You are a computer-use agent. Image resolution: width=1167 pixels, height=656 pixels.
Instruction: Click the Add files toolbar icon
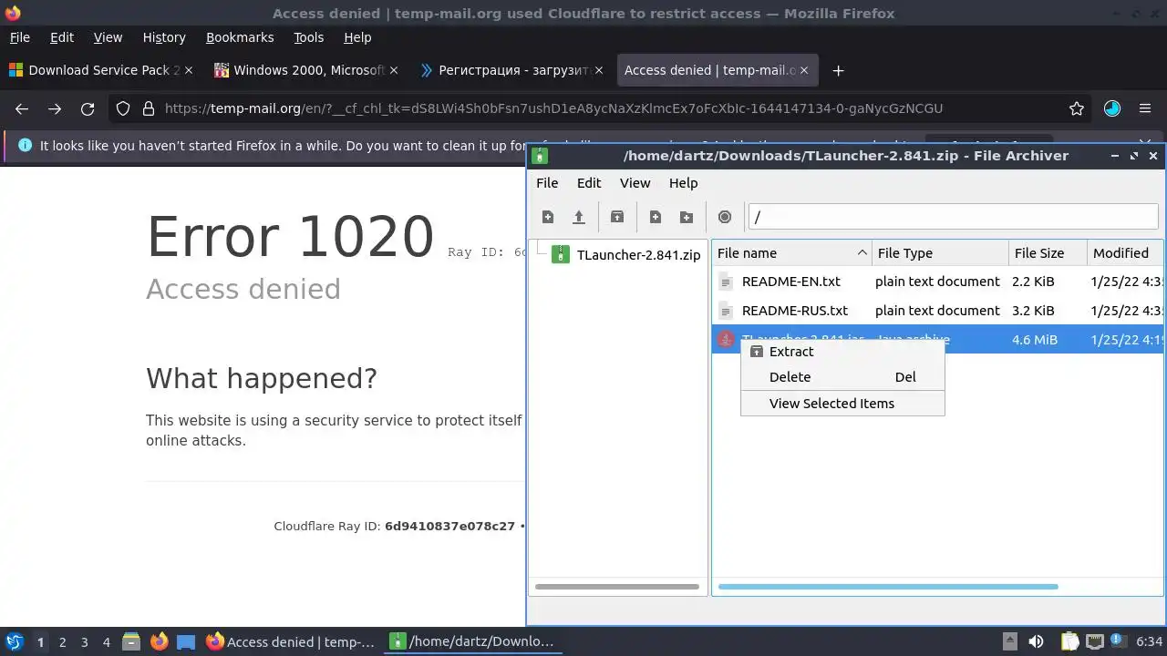coord(656,217)
